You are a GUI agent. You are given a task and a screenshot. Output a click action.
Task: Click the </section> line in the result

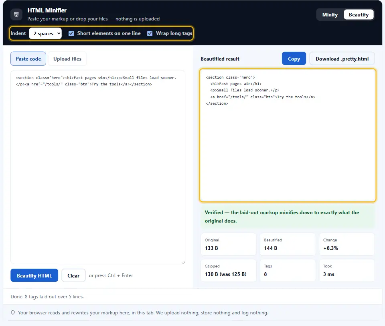217,103
